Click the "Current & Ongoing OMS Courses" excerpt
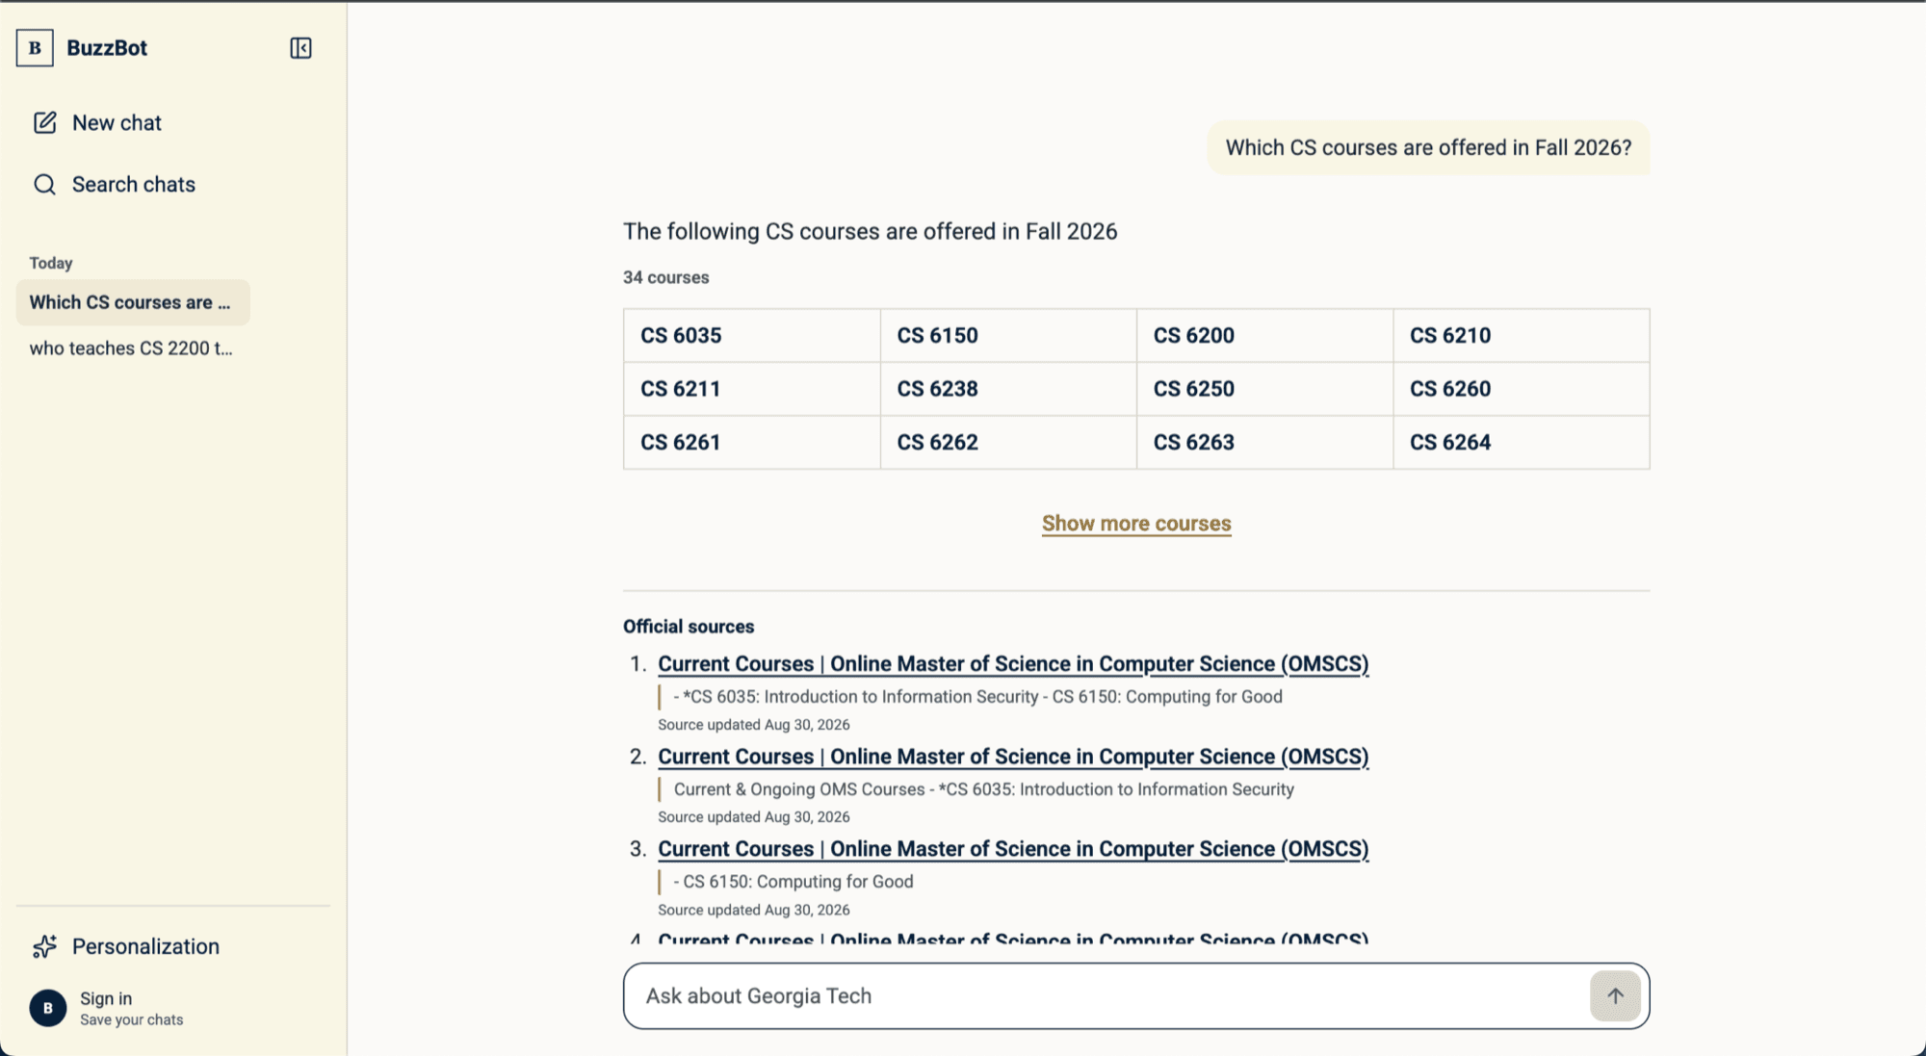Viewport: 1926px width, 1056px height. (984, 789)
